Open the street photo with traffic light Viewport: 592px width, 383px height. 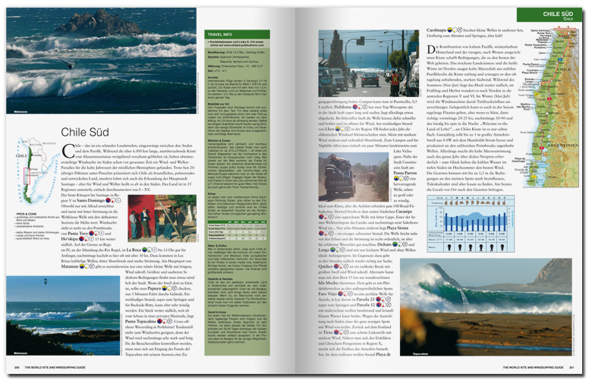coord(369,64)
